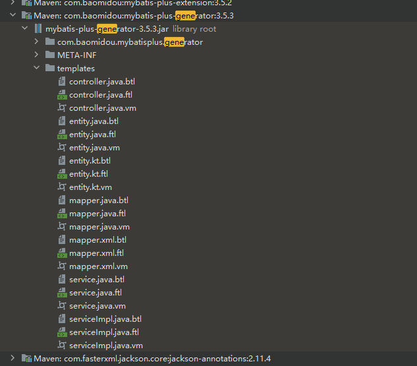Image resolution: width=417 pixels, height=366 pixels.
Task: Click the mapper.xml.vm Velocity icon
Action: point(62,266)
